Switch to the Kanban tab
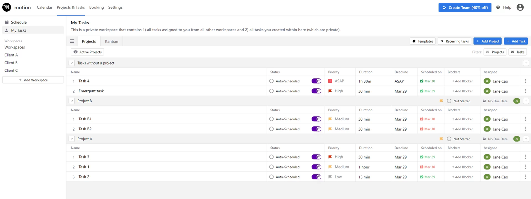The width and height of the screenshot is (531, 199). click(112, 42)
